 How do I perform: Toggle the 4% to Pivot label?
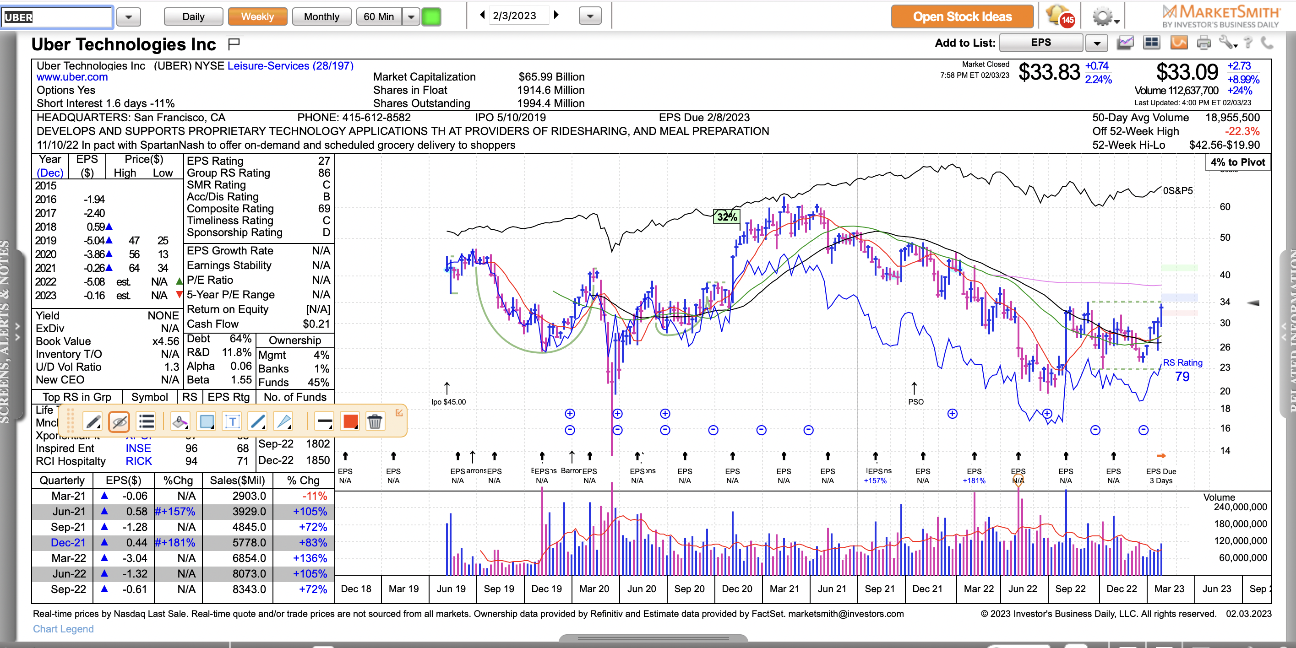pos(1238,162)
